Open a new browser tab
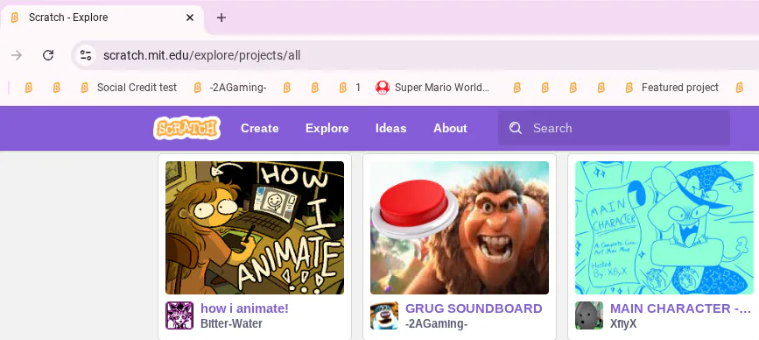Image resolution: width=759 pixels, height=340 pixels. 221,18
